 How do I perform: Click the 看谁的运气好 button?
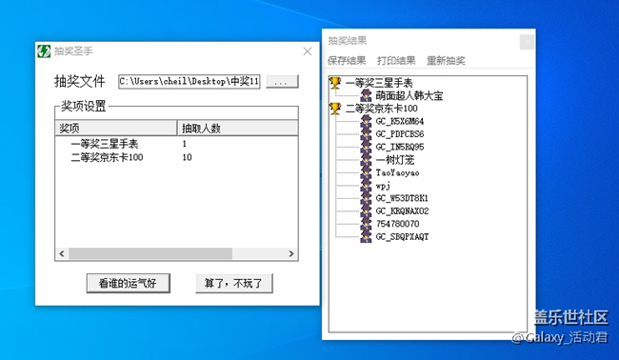(129, 283)
